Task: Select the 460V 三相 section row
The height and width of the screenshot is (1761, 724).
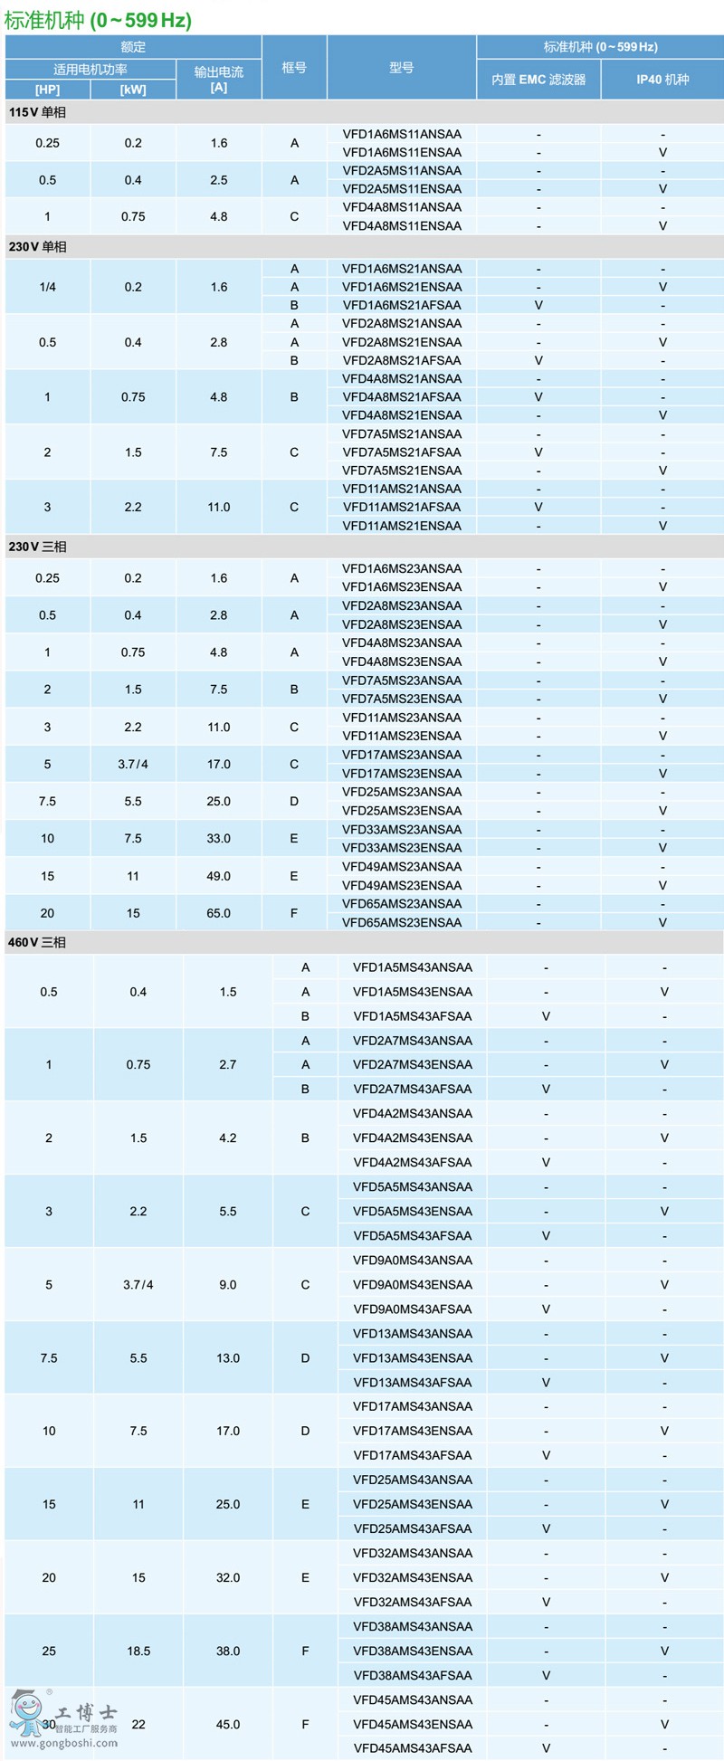Action: pyautogui.click(x=37, y=942)
